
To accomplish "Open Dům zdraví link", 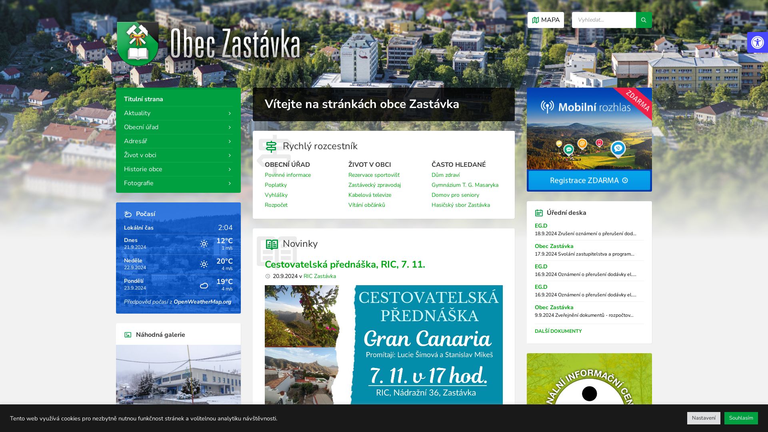I will pyautogui.click(x=446, y=175).
